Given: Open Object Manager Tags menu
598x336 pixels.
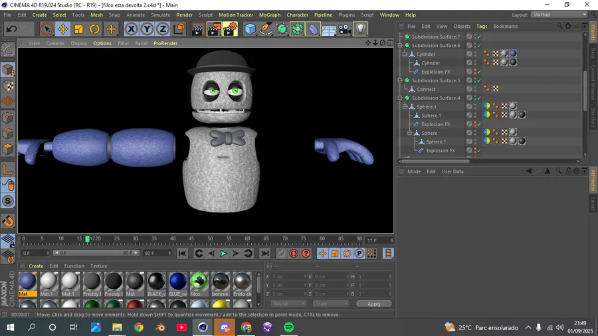Looking at the screenshot, I should (x=482, y=27).
